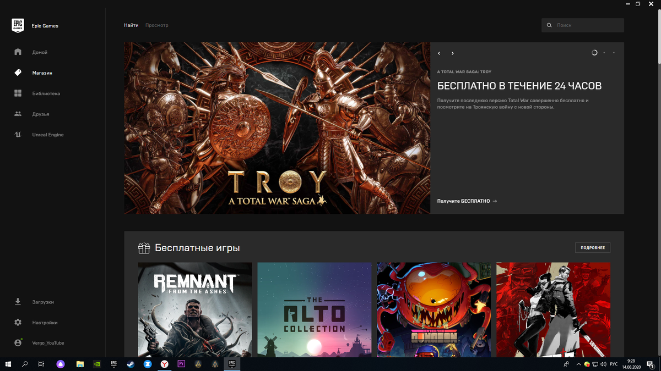Open the Remnant From the Ashes game card
Viewport: 661px width, 371px height.
coord(195,309)
